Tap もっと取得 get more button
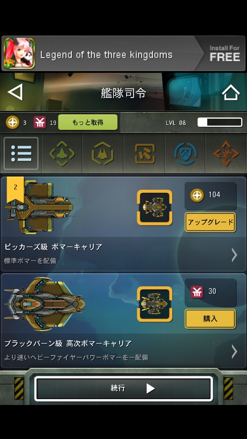Screen dimensions: 247x439 [x=88, y=123]
